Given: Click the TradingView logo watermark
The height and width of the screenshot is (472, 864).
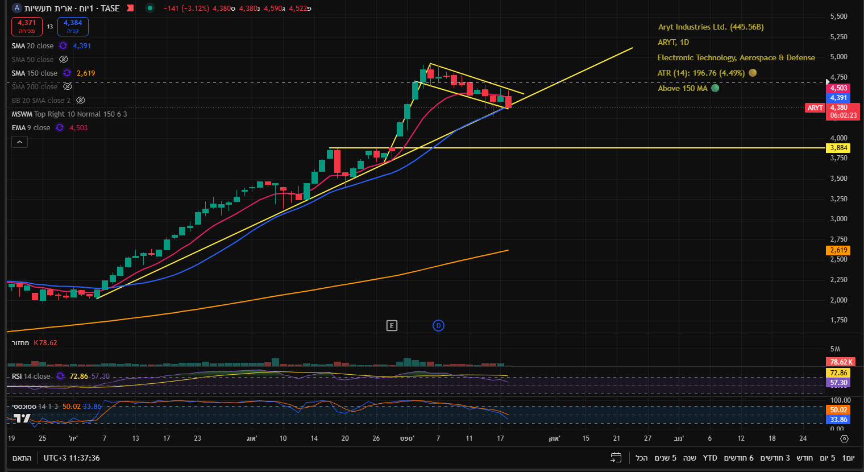Looking at the screenshot, I should click(22, 419).
